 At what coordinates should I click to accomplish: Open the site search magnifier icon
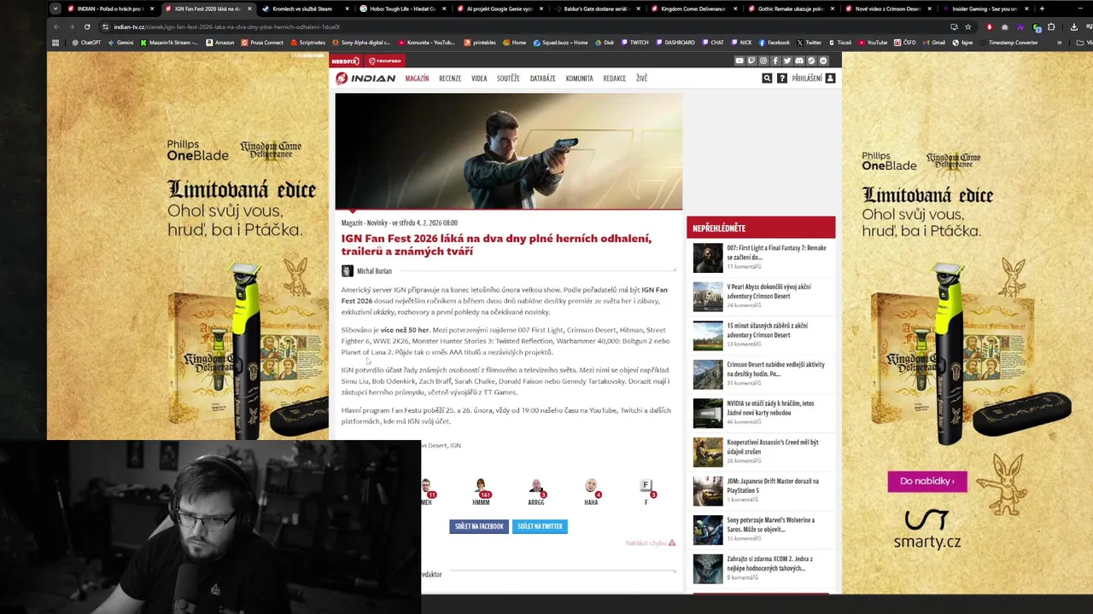pos(767,78)
